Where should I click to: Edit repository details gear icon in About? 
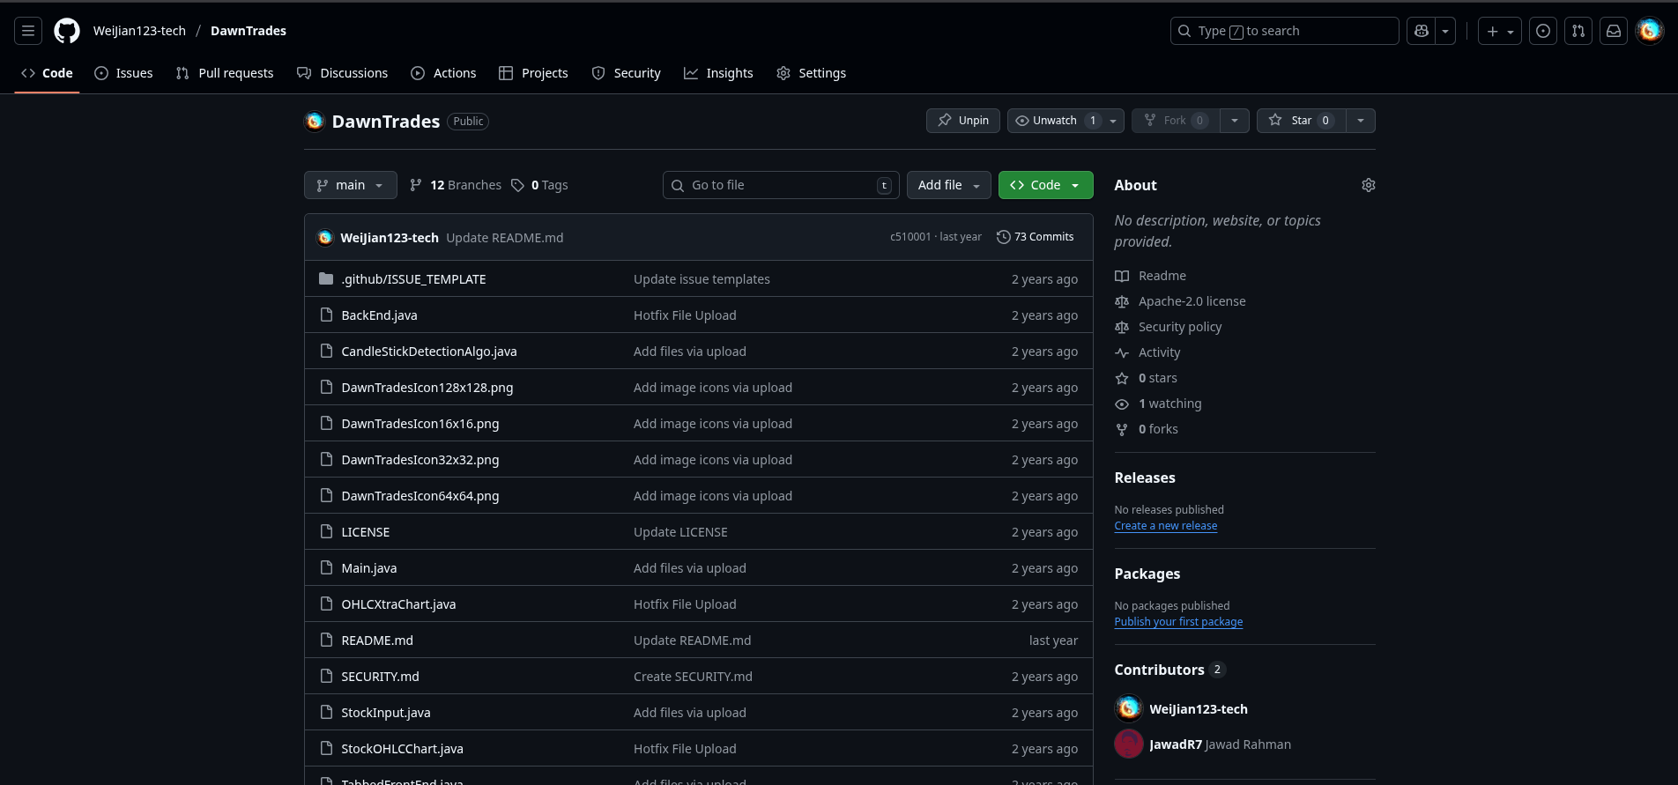(x=1369, y=185)
